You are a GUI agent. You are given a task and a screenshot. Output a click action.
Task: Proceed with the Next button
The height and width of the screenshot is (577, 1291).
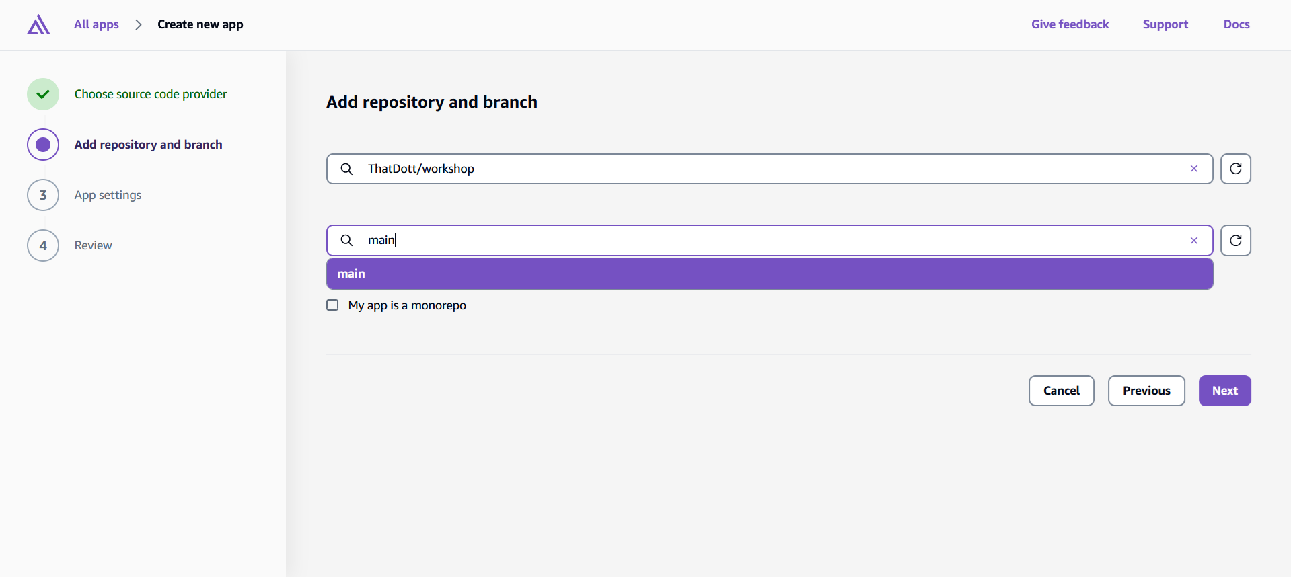click(1224, 391)
